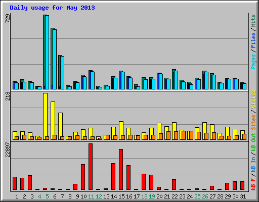Image resolution: width=259 pixels, height=202 pixels.
Task: Click the red kB bar for day 14
Action: (113, 177)
